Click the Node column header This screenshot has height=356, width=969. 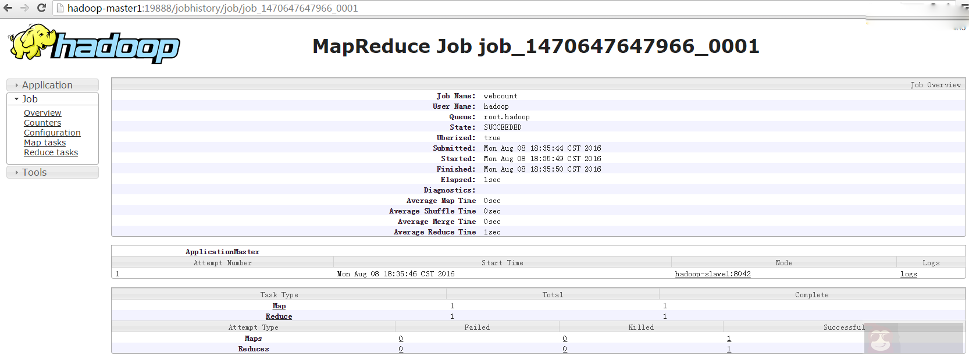click(x=784, y=263)
